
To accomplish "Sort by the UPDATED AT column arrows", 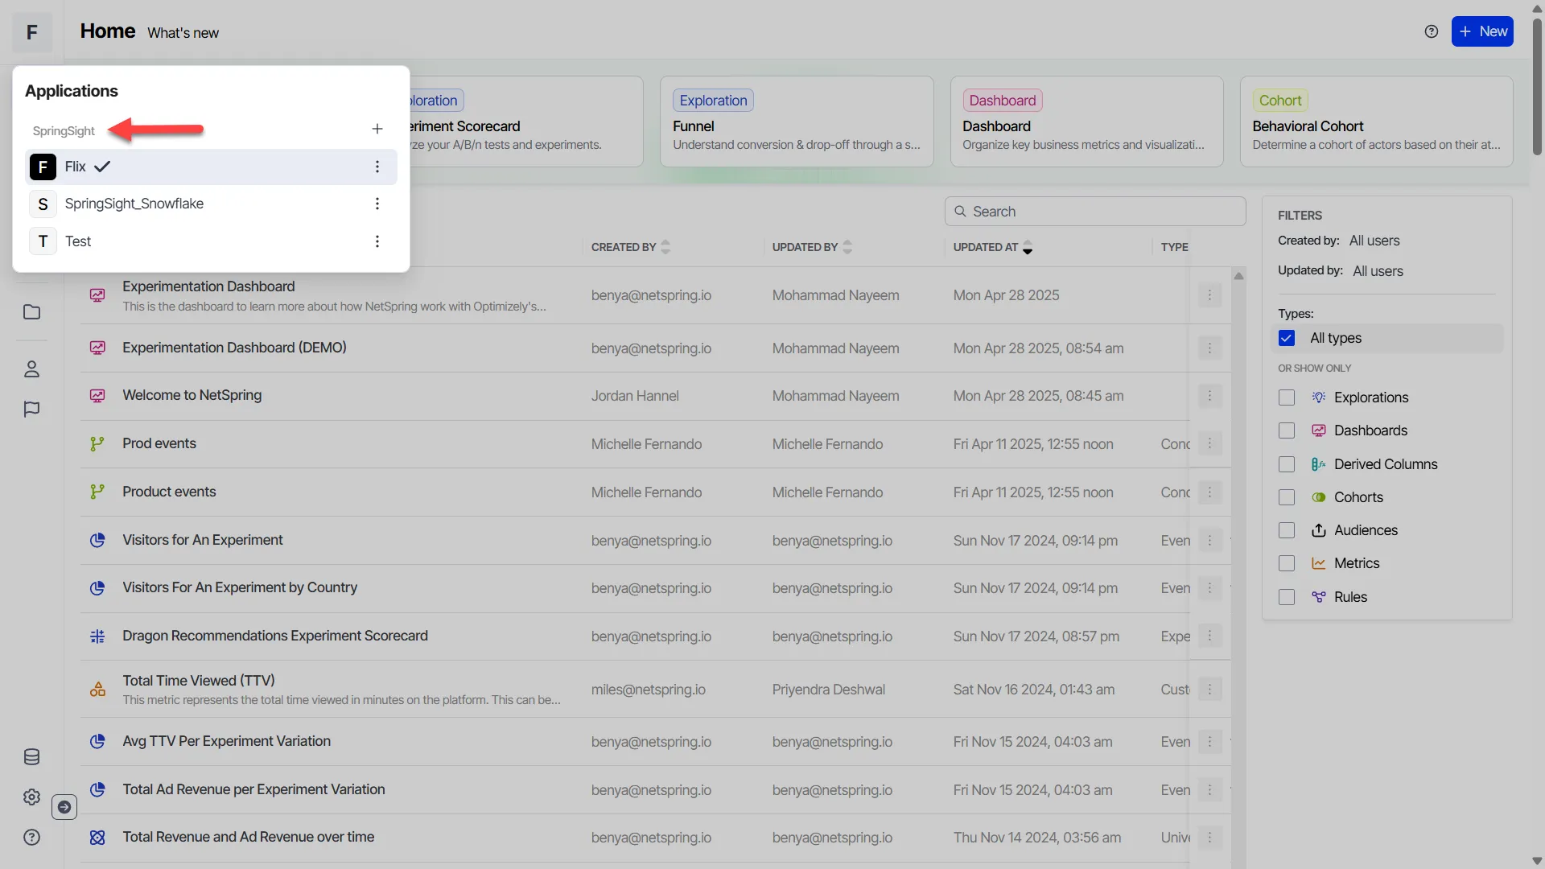I will [x=1028, y=248].
